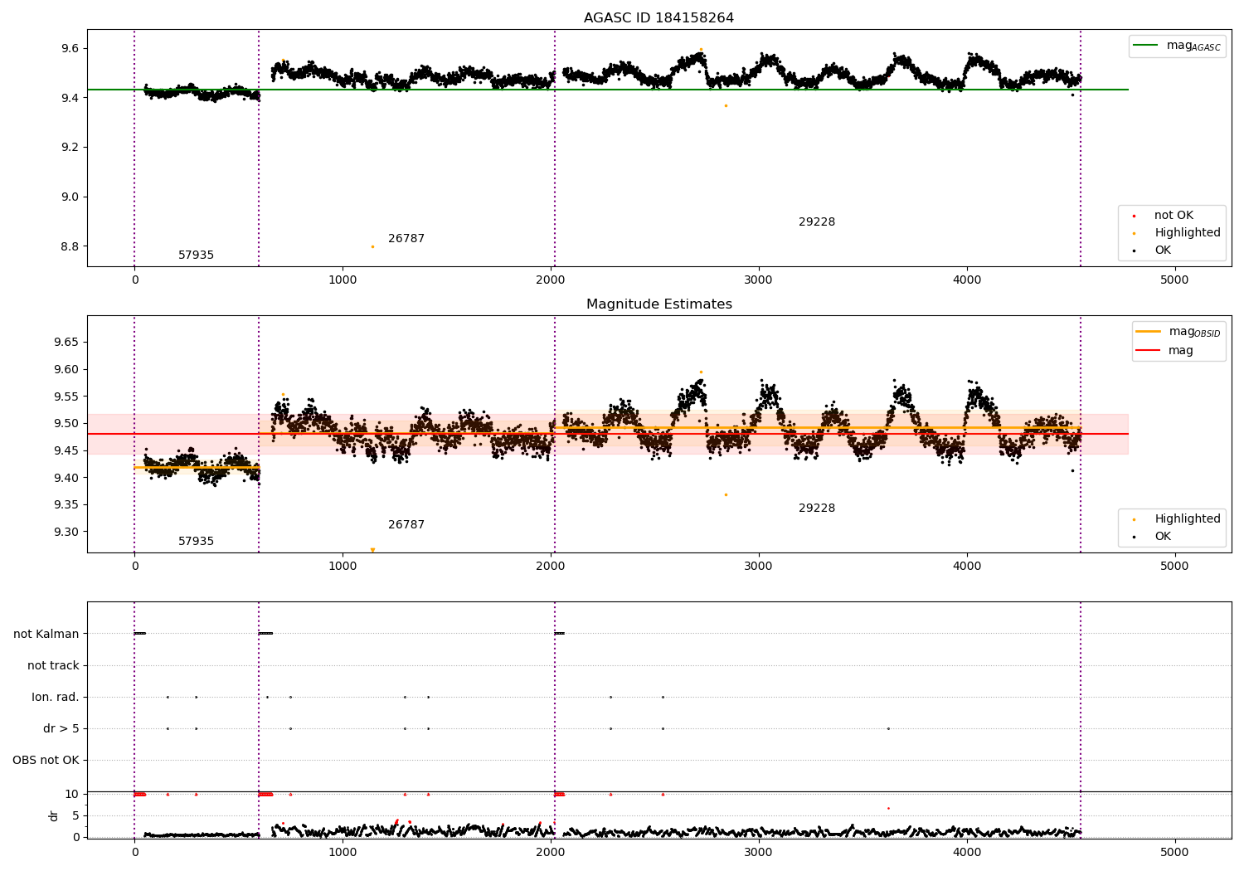The height and width of the screenshot is (871, 1244).
Task: Click the 10 tick label on the dr axis
Action: 72,795
